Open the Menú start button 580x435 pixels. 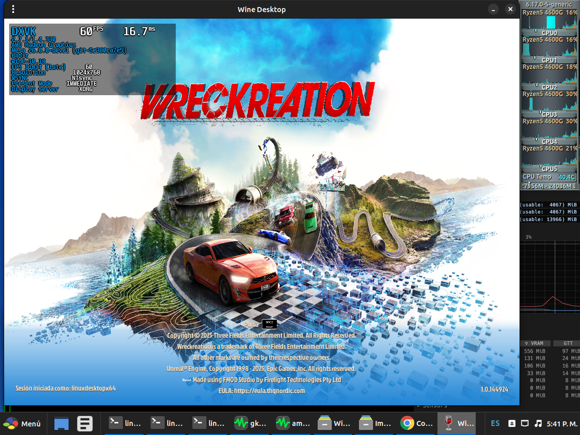pos(21,424)
